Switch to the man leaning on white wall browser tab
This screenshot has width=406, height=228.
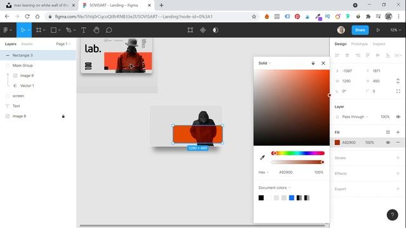[40, 5]
